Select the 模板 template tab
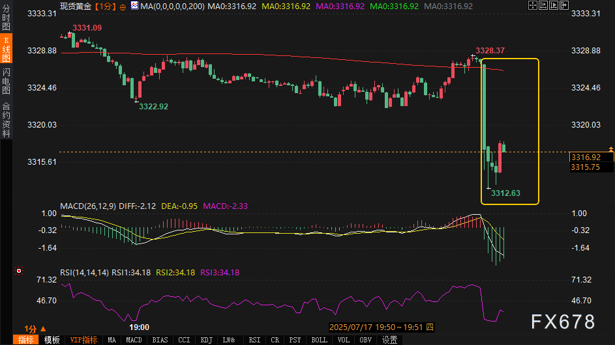This screenshot has height=345, width=615. pos(52,340)
